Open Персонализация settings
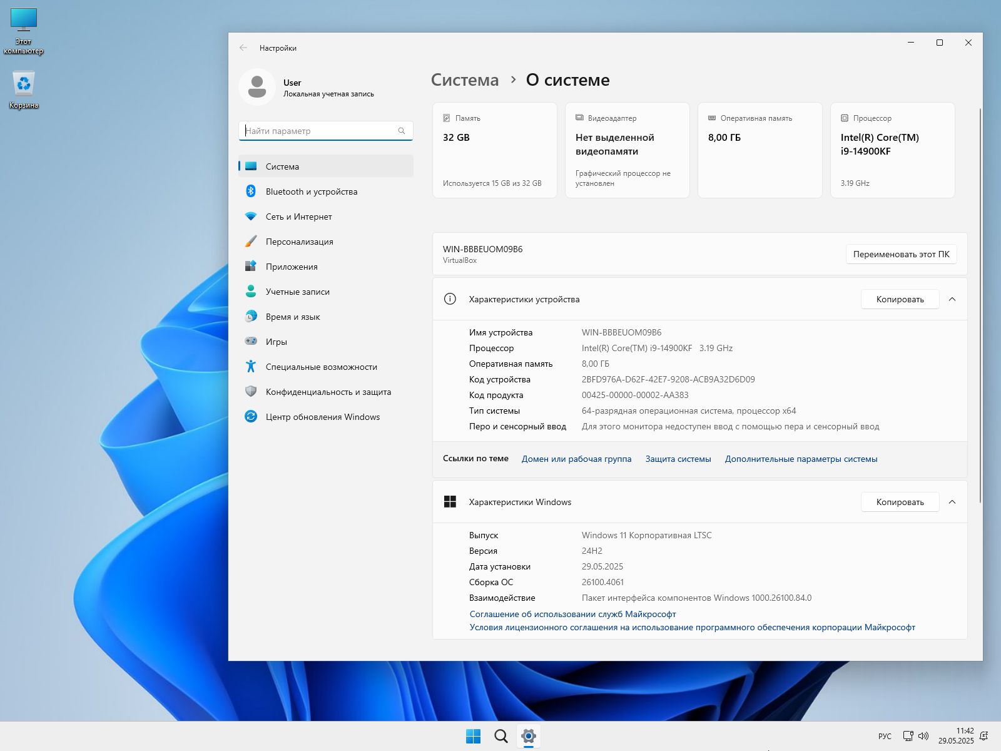Image resolution: width=1001 pixels, height=751 pixels. [x=326, y=242]
